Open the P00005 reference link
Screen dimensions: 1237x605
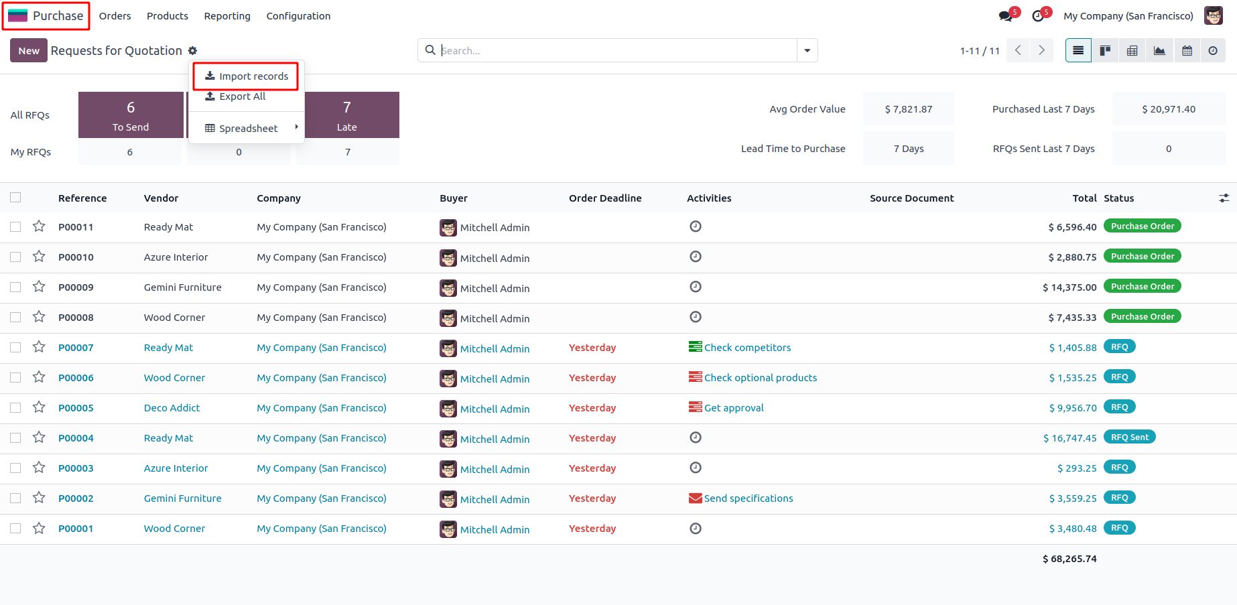[76, 408]
